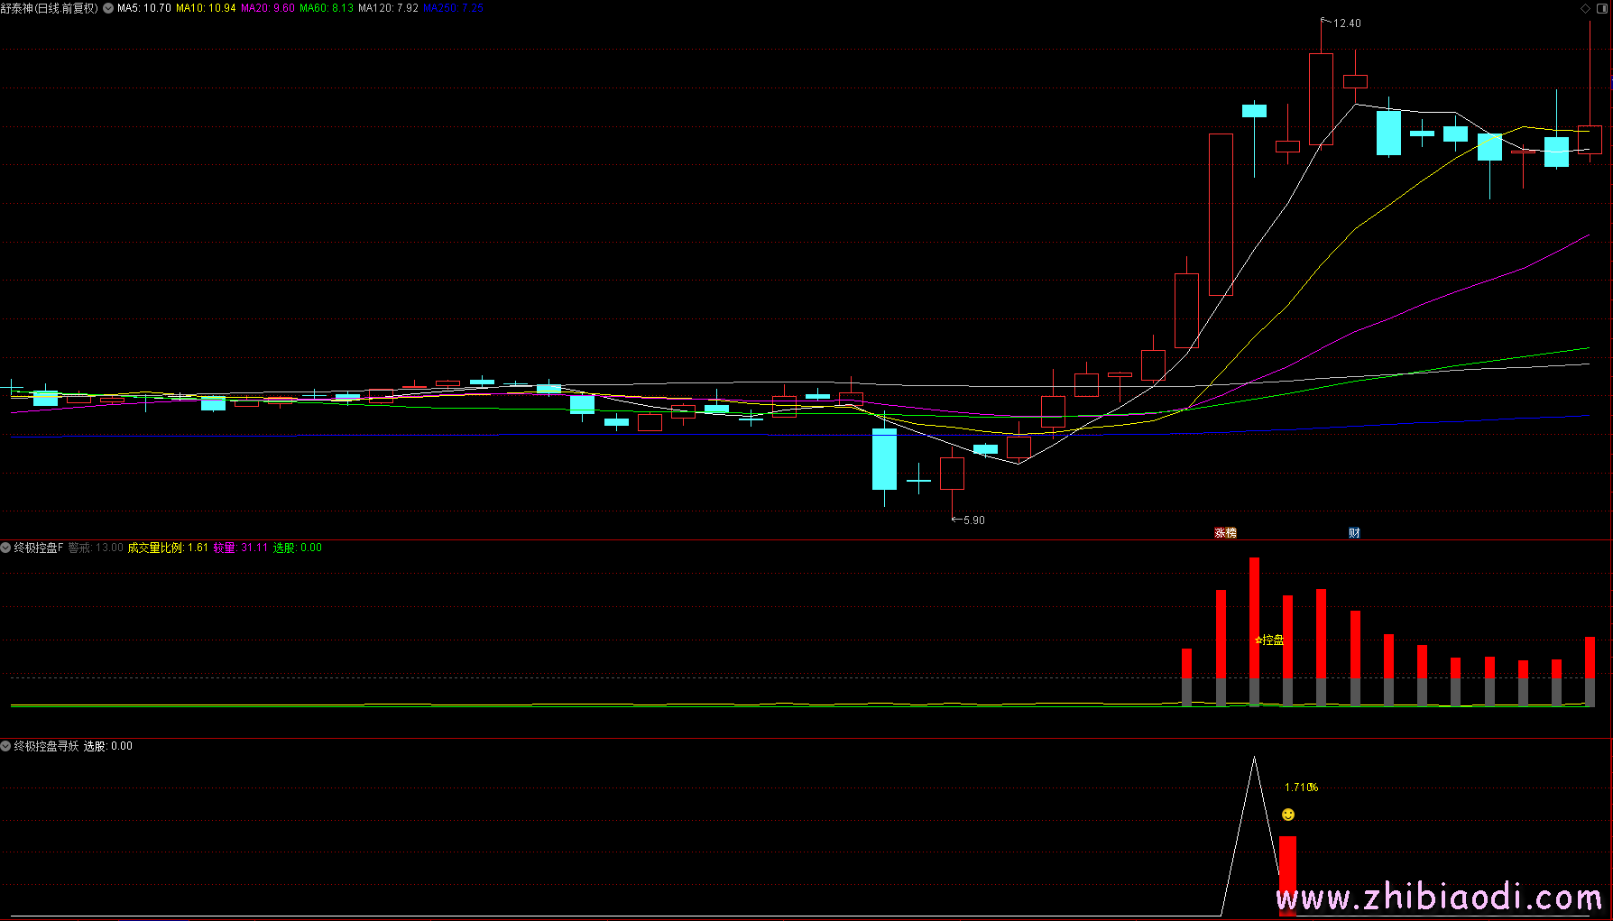Viewport: 1613px width, 921px height.
Task: Select the MA120: 7.92 label
Action: point(388,8)
